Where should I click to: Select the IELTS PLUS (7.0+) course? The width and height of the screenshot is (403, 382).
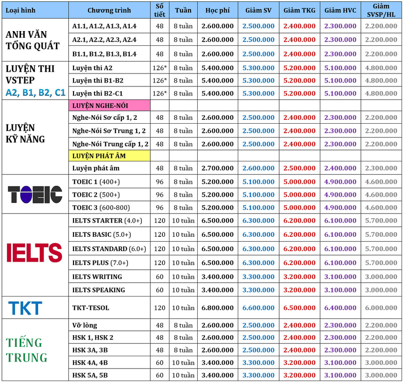(x=100, y=263)
